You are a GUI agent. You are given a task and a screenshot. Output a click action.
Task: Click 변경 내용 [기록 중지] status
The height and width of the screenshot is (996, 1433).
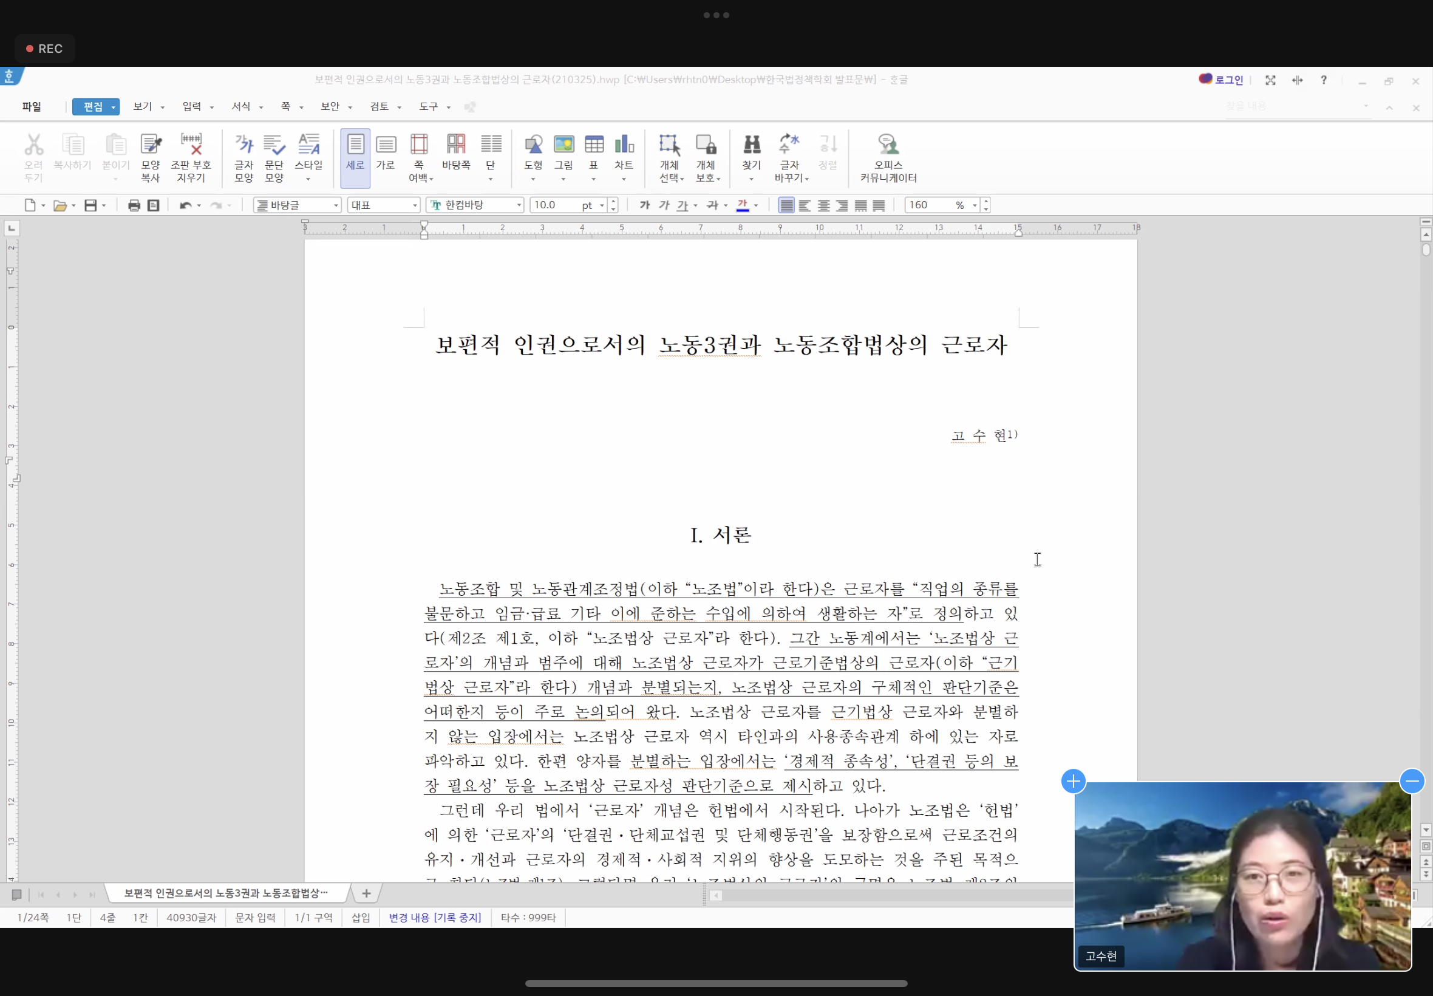pos(435,918)
